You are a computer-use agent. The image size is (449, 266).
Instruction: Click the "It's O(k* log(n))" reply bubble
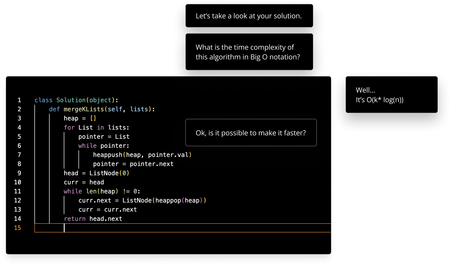(391, 95)
